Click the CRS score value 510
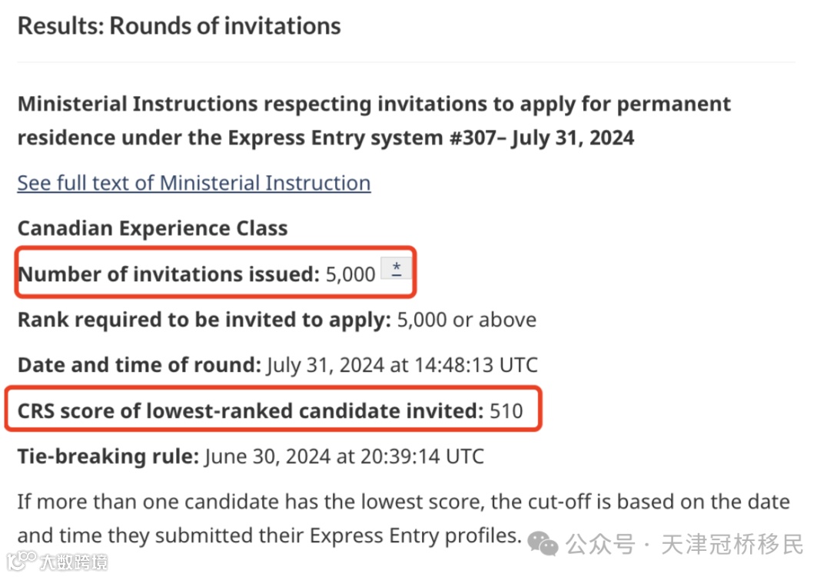Image resolution: width=830 pixels, height=577 pixels. tap(506, 410)
